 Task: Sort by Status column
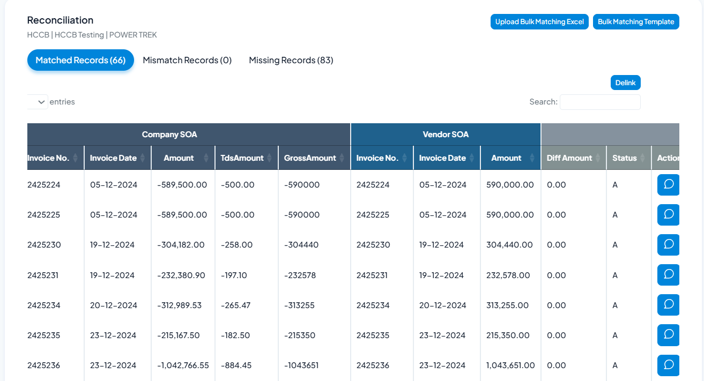(628, 158)
